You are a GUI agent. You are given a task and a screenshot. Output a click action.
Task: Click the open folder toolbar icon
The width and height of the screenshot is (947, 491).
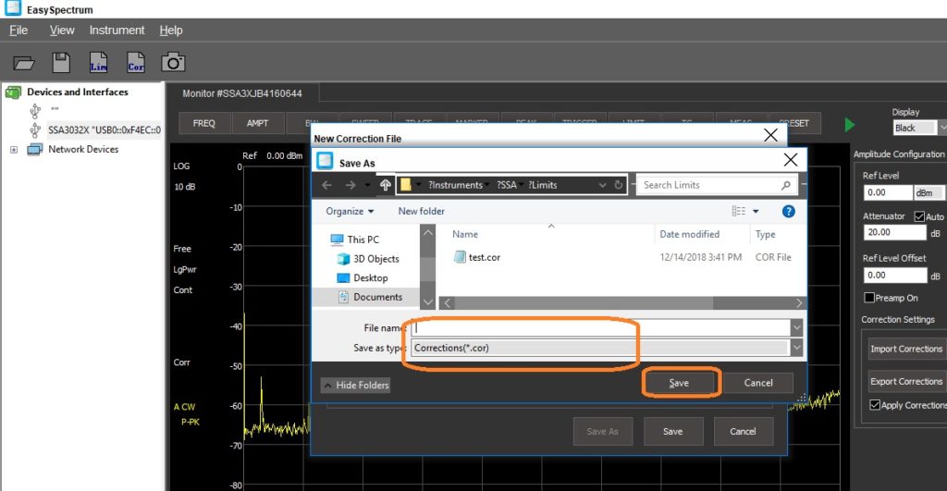[x=24, y=63]
